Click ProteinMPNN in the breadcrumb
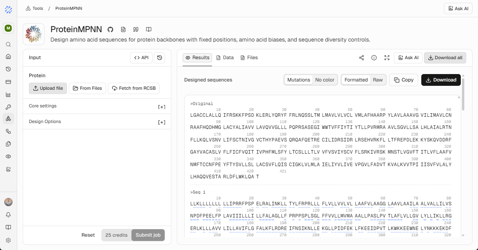 (69, 8)
